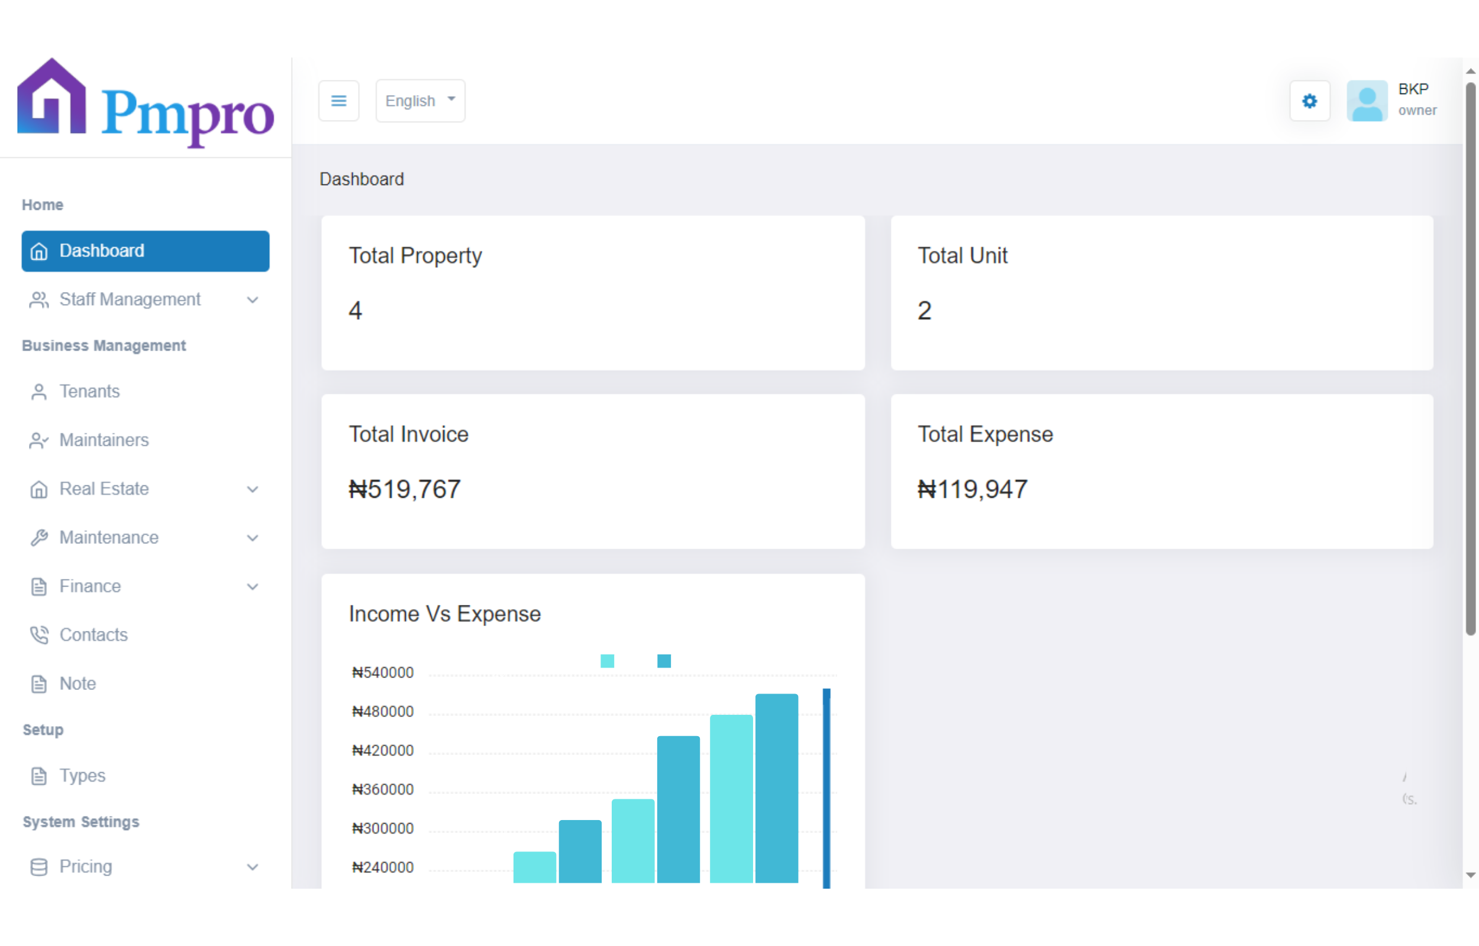The width and height of the screenshot is (1479, 946).
Task: Open the English language dropdown
Action: [420, 101]
